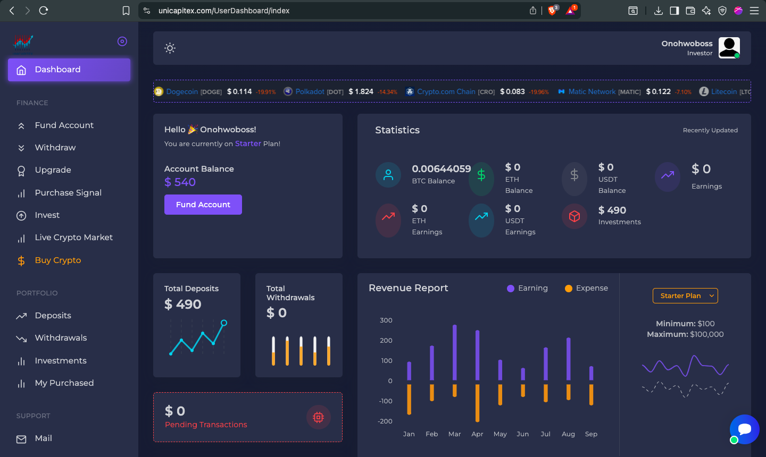Screen dimensions: 766x457
Task: Click the user profile avatar icon
Action: pos(729,48)
